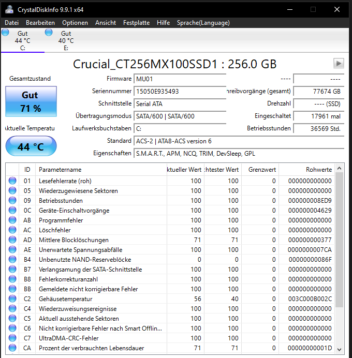Click the ID column header
This screenshot has height=358, width=352.
27,170
